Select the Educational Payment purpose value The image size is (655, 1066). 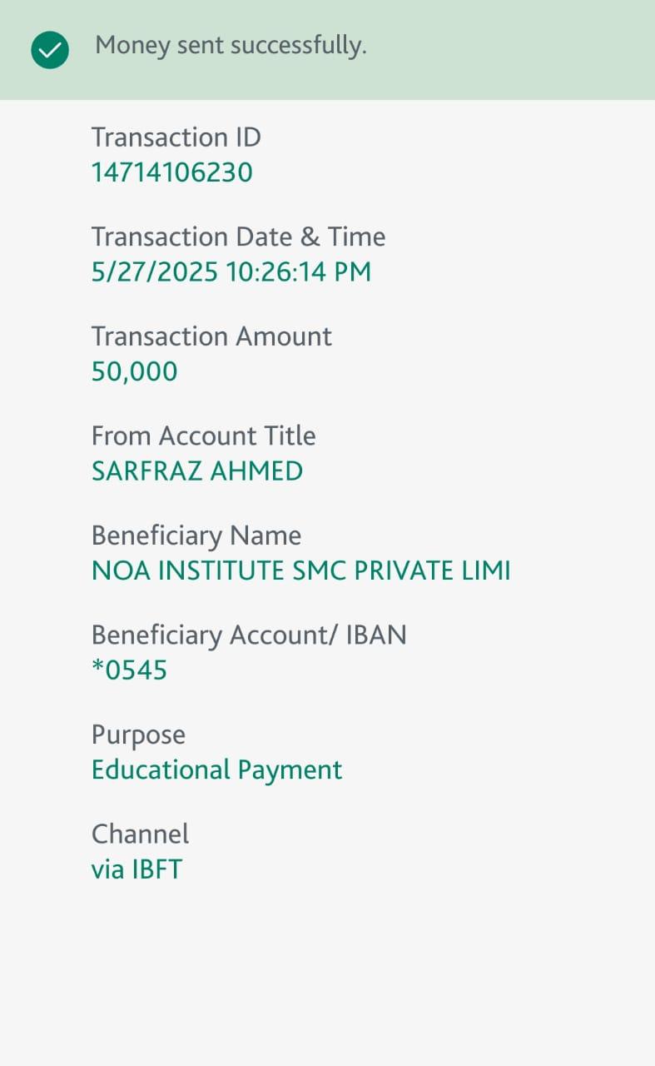click(x=216, y=770)
